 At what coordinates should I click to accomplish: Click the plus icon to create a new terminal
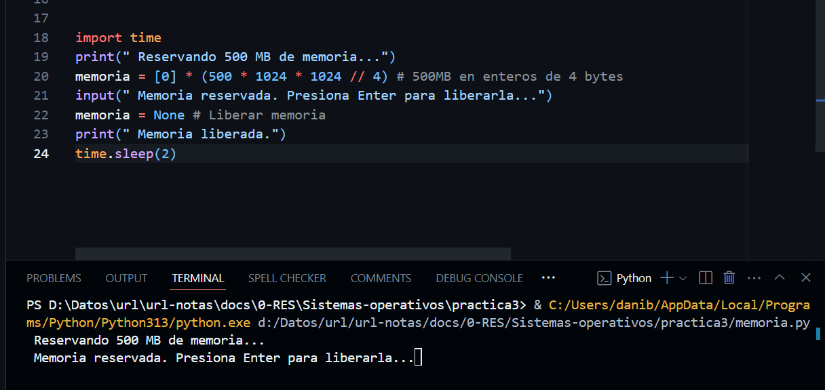click(667, 278)
